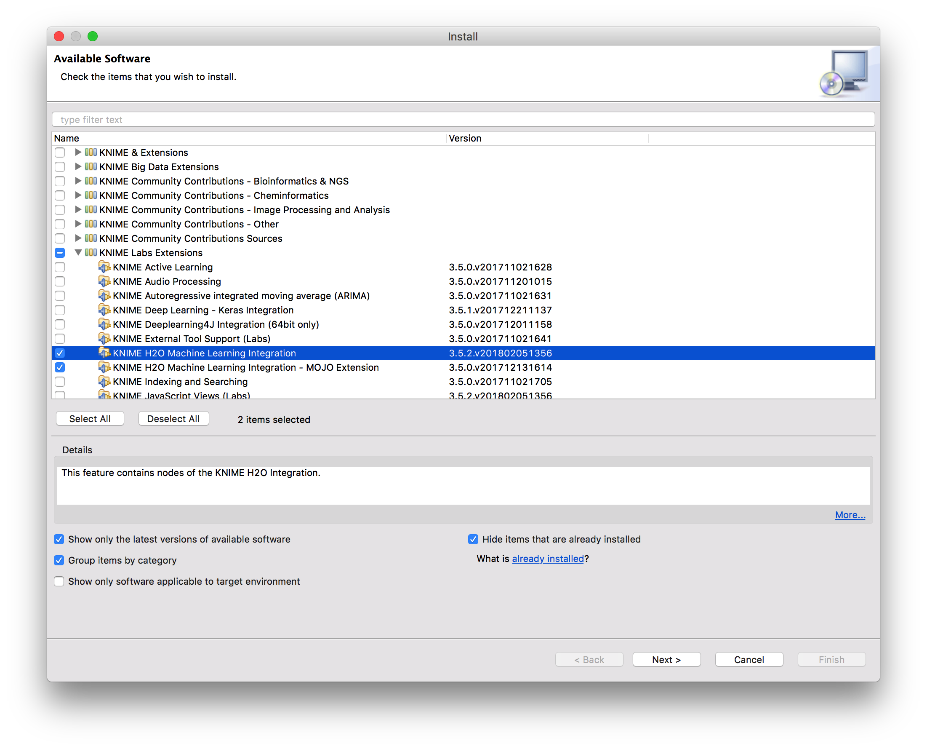Click the KNIME Indexing and Searching icon
This screenshot has width=927, height=749.
click(104, 382)
